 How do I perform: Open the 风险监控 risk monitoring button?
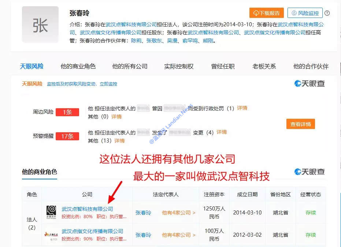305,13
